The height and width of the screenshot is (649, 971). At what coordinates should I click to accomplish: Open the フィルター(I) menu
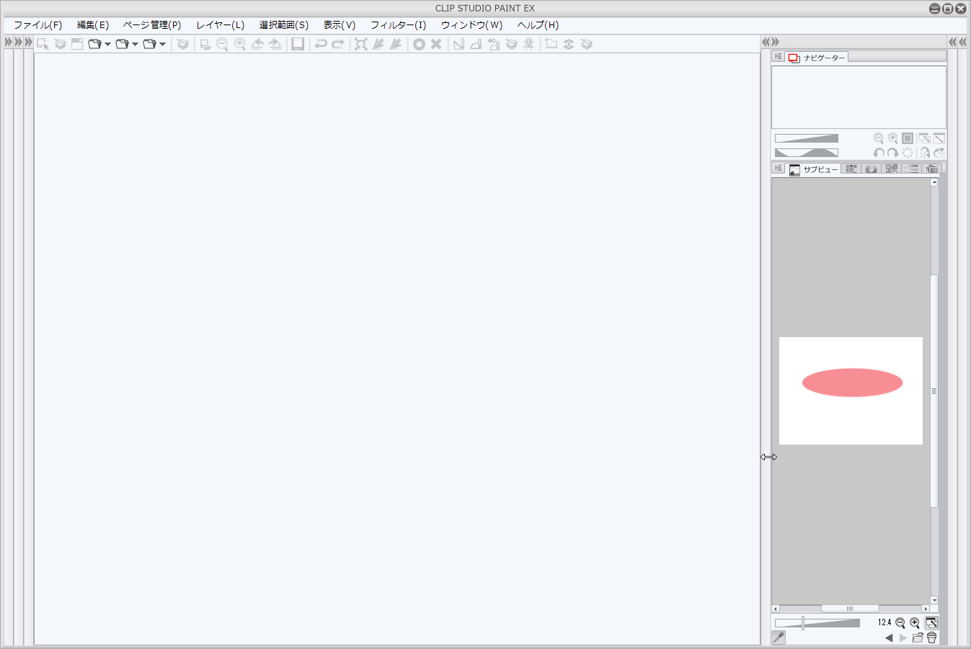[398, 25]
